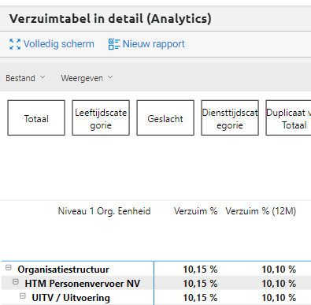Click HTM Personenvervoer Verzuim % value

click(x=200, y=284)
